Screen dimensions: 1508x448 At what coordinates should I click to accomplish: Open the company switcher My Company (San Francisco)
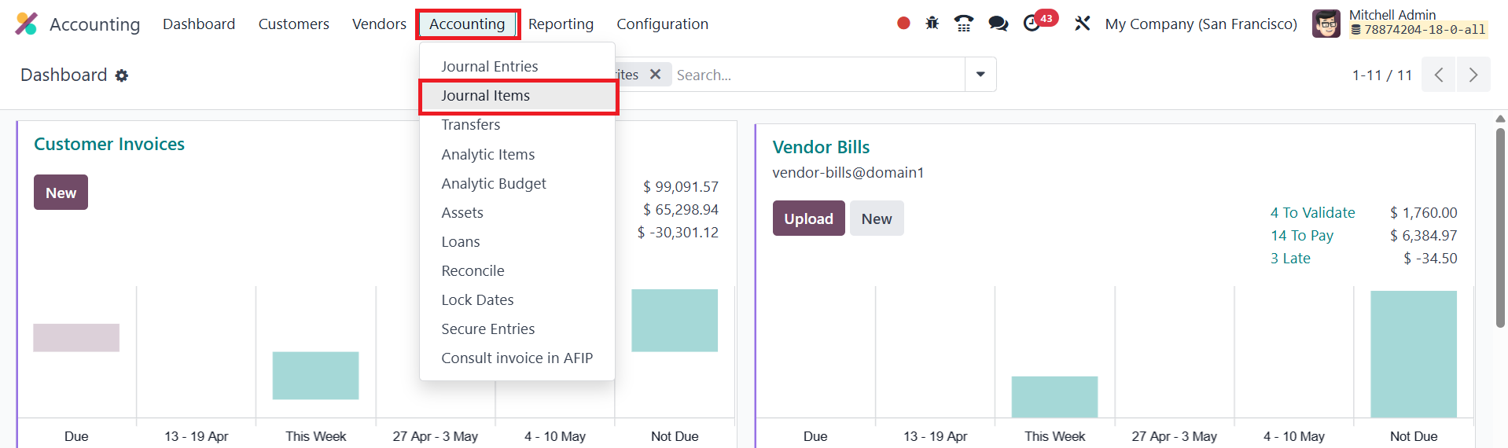1201,24
